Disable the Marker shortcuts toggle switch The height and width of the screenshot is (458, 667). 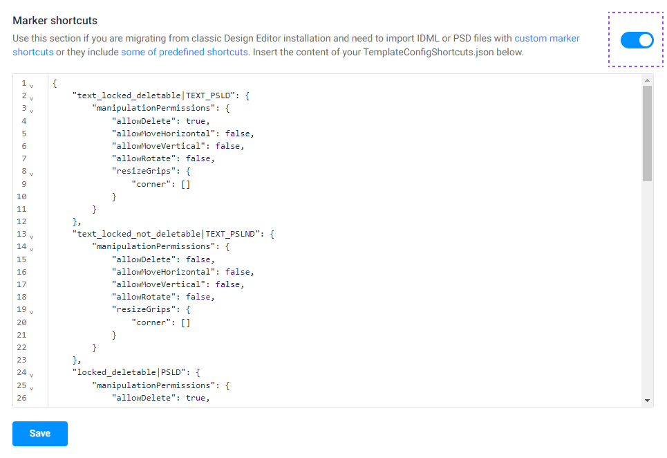click(x=637, y=40)
